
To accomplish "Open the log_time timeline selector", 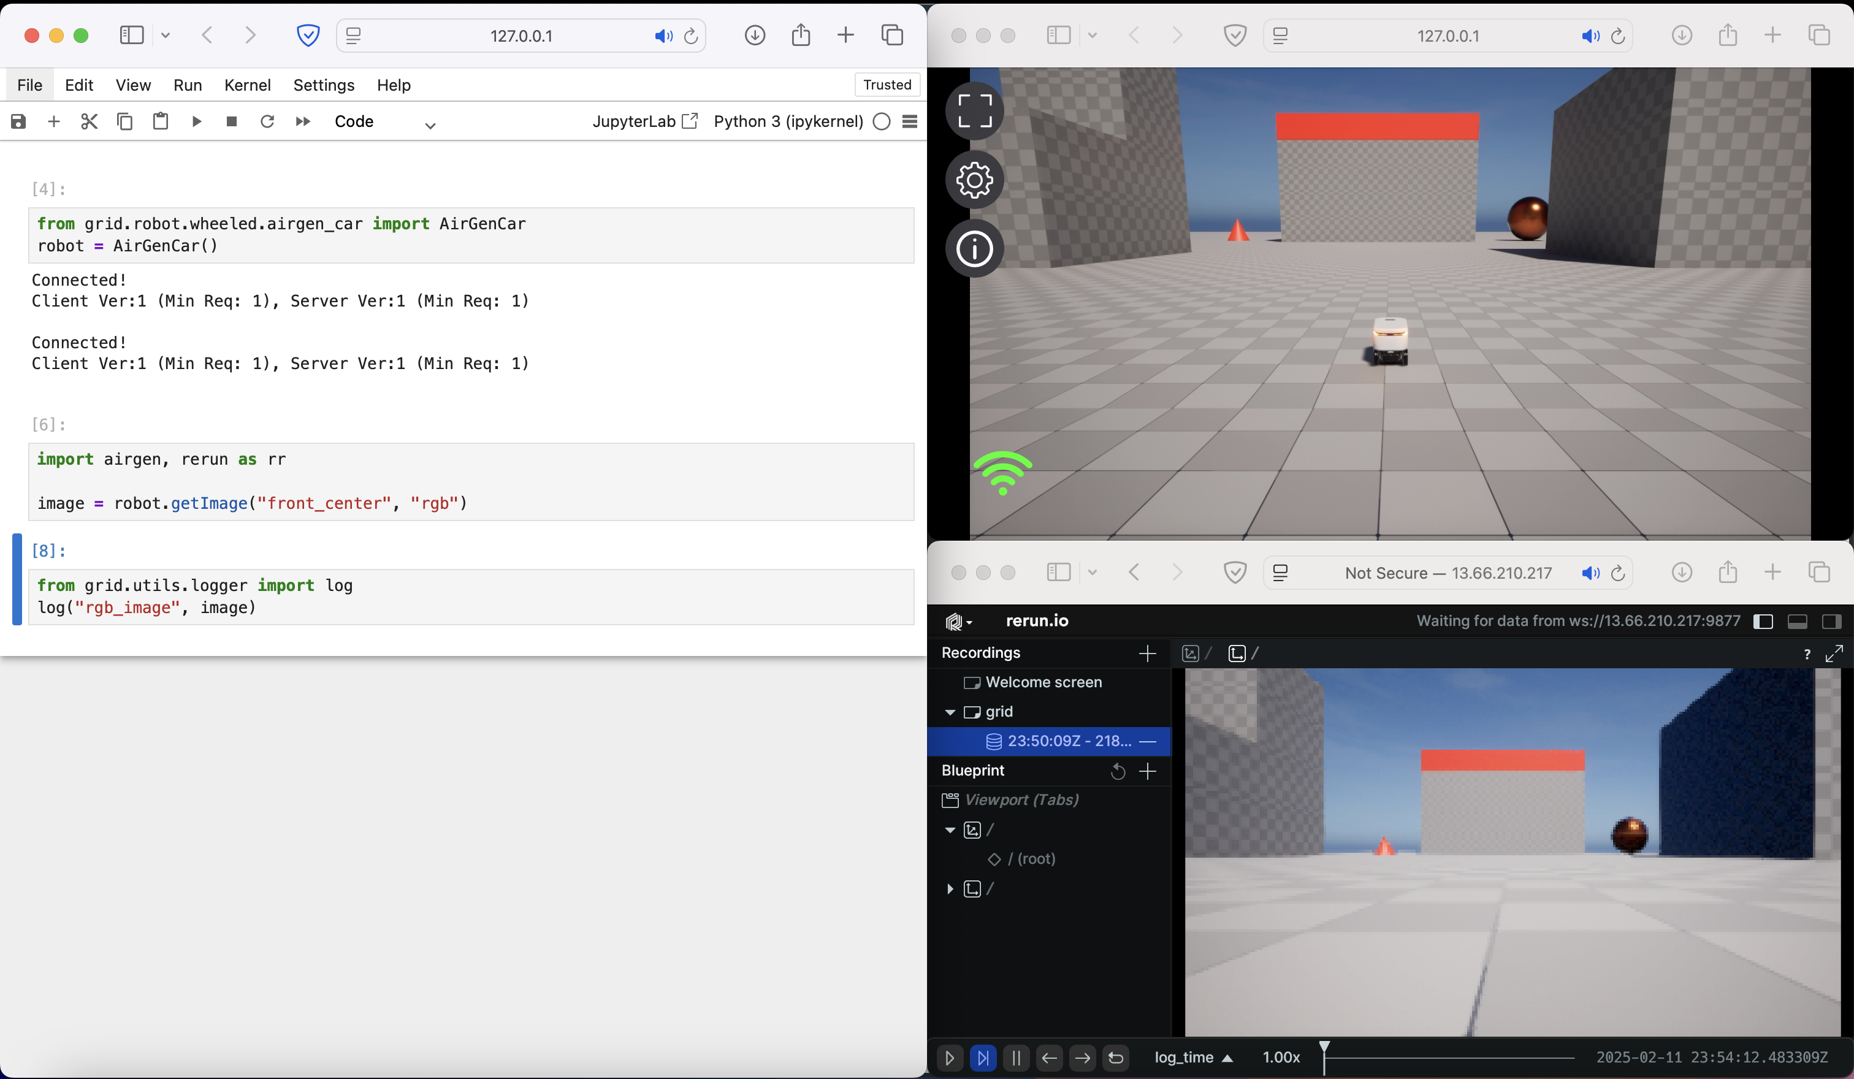I will coord(1192,1057).
